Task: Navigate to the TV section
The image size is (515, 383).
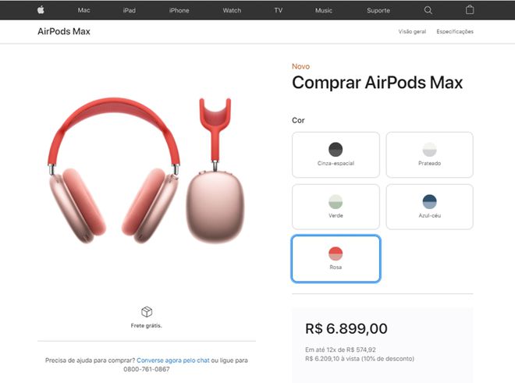Action: point(279,10)
